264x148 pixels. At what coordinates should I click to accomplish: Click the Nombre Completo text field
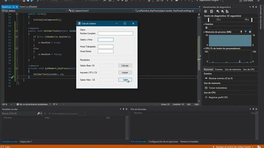point(115,33)
